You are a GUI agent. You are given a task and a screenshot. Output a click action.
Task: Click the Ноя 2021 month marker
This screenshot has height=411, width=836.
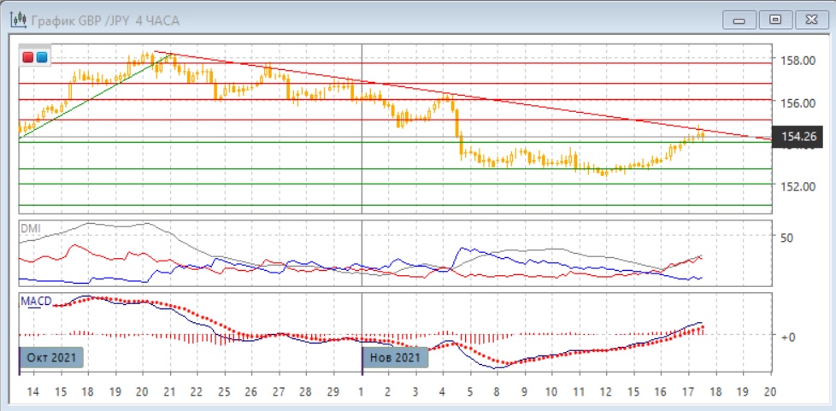tap(395, 357)
